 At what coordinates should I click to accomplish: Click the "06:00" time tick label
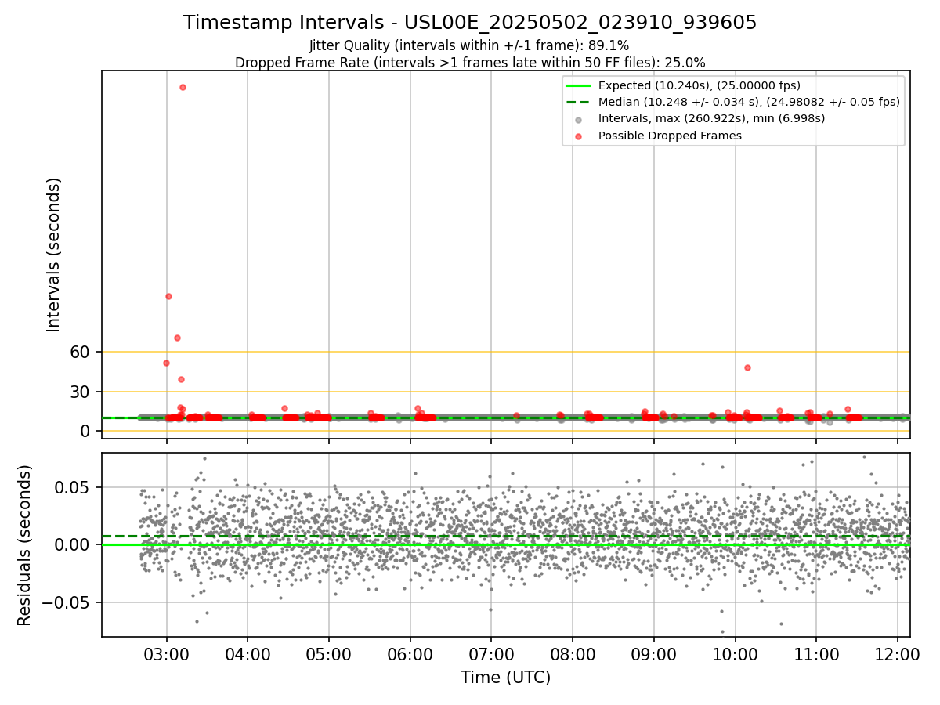pos(410,653)
